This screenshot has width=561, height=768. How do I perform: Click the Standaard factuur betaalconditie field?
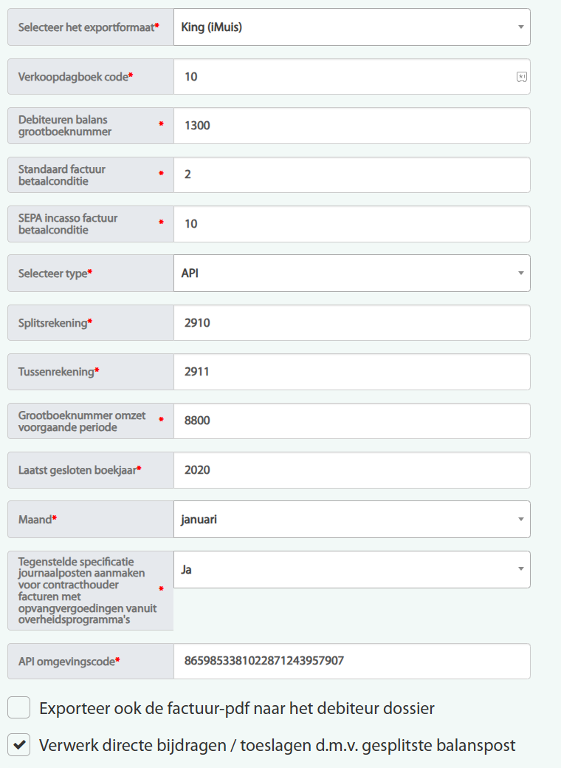351,175
